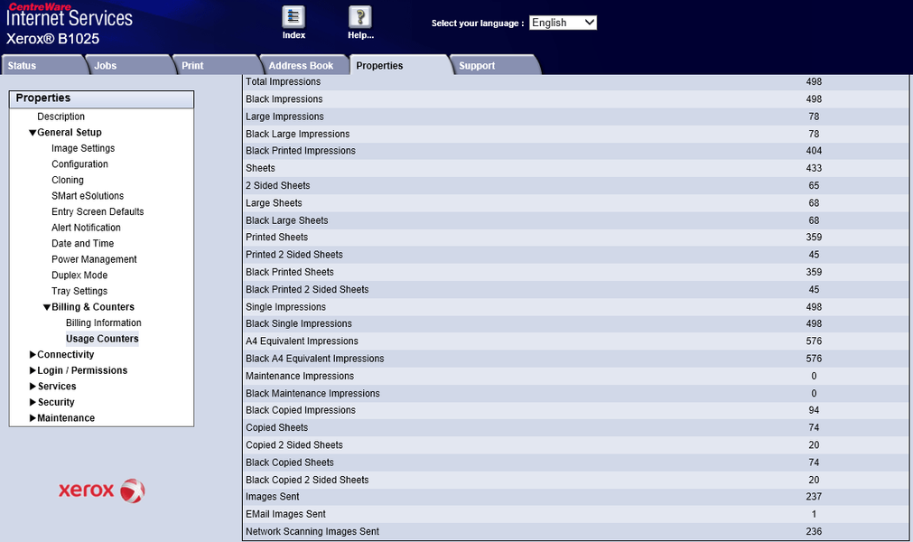Screen dimensions: 913x542
Task: Collapse the Billing & Counters node
Action: pos(47,307)
